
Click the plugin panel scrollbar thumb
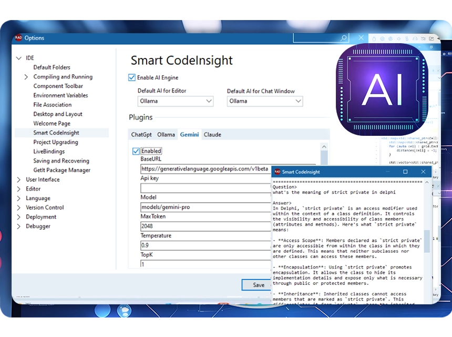coord(324,158)
